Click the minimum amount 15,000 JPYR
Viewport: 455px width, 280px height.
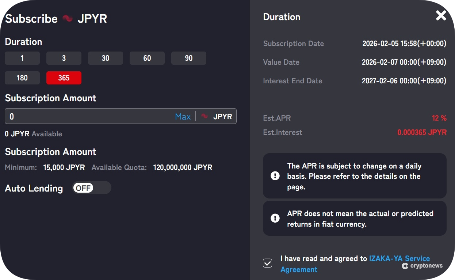pos(64,167)
